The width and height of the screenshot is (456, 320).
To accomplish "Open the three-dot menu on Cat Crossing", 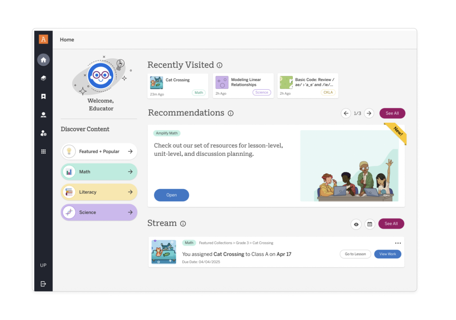I will tap(398, 243).
